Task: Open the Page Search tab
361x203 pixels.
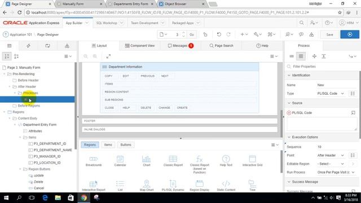Action: (x=222, y=46)
